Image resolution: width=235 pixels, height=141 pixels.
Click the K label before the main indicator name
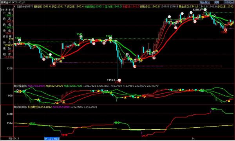coord(15,7)
